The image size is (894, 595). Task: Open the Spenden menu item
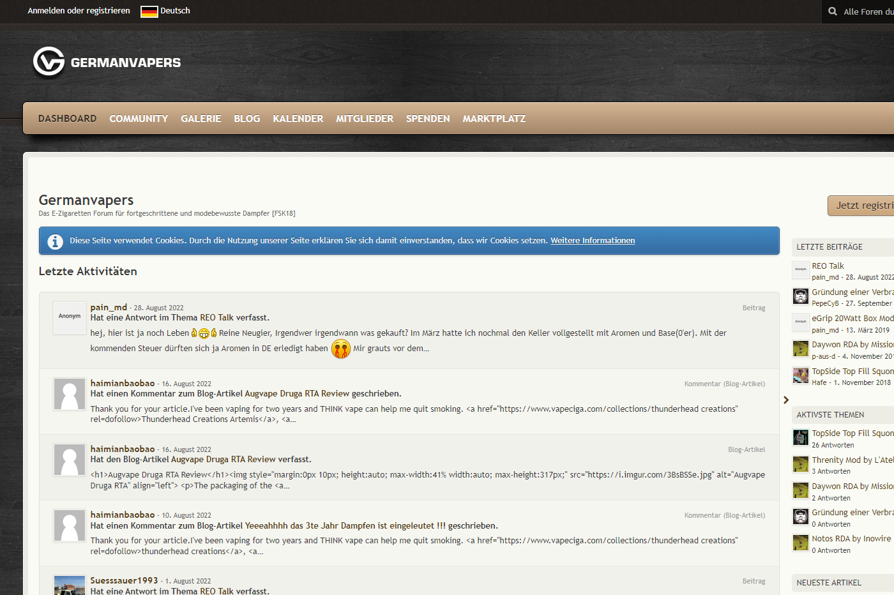(428, 119)
